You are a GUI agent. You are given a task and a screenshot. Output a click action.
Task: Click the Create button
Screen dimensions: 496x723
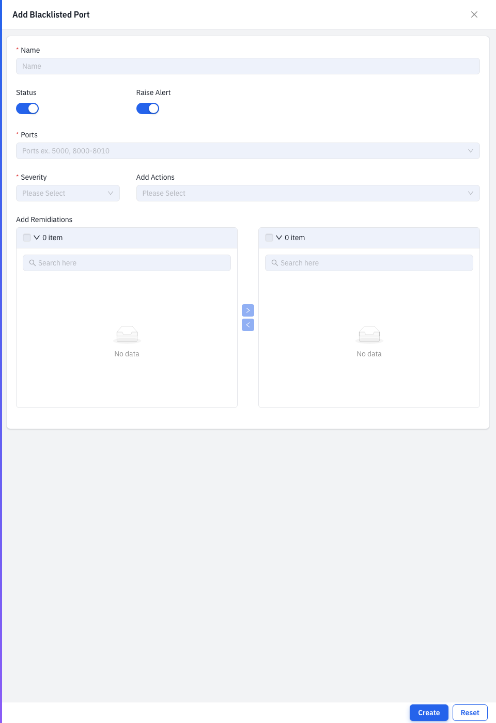429,713
